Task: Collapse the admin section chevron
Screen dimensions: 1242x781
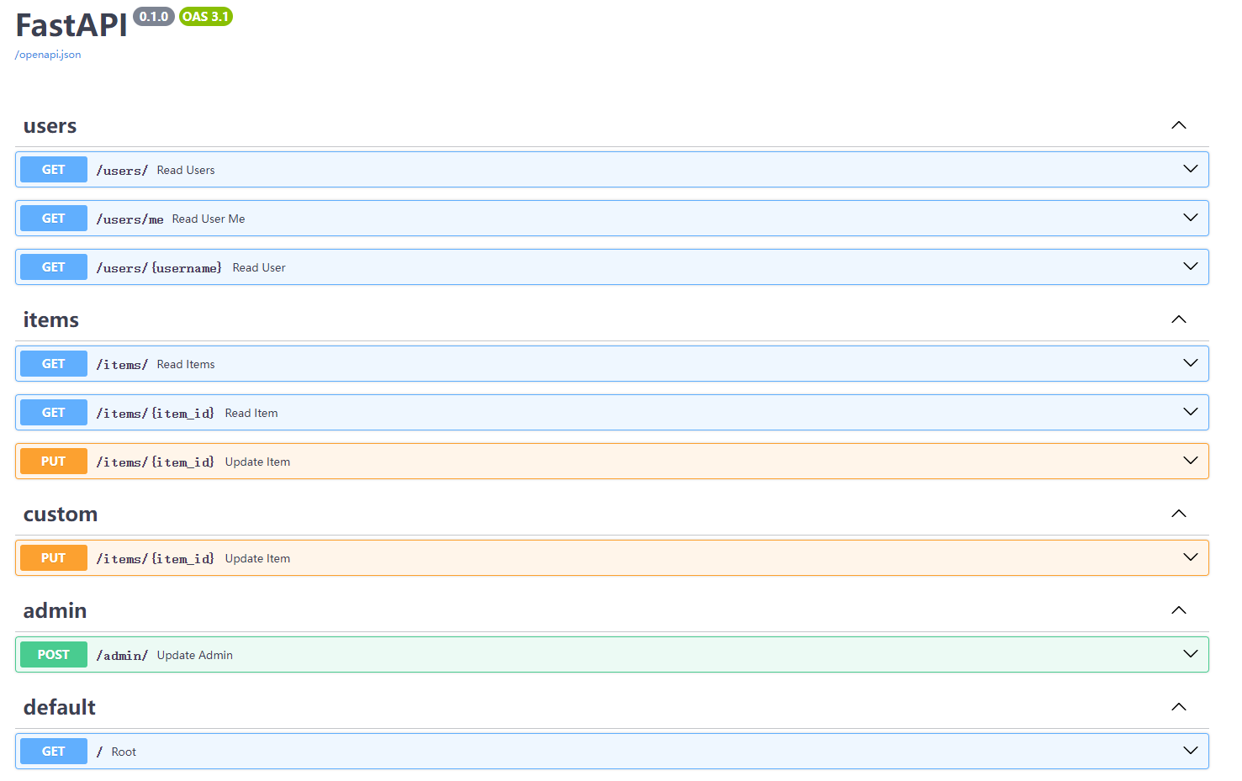Action: point(1179,610)
